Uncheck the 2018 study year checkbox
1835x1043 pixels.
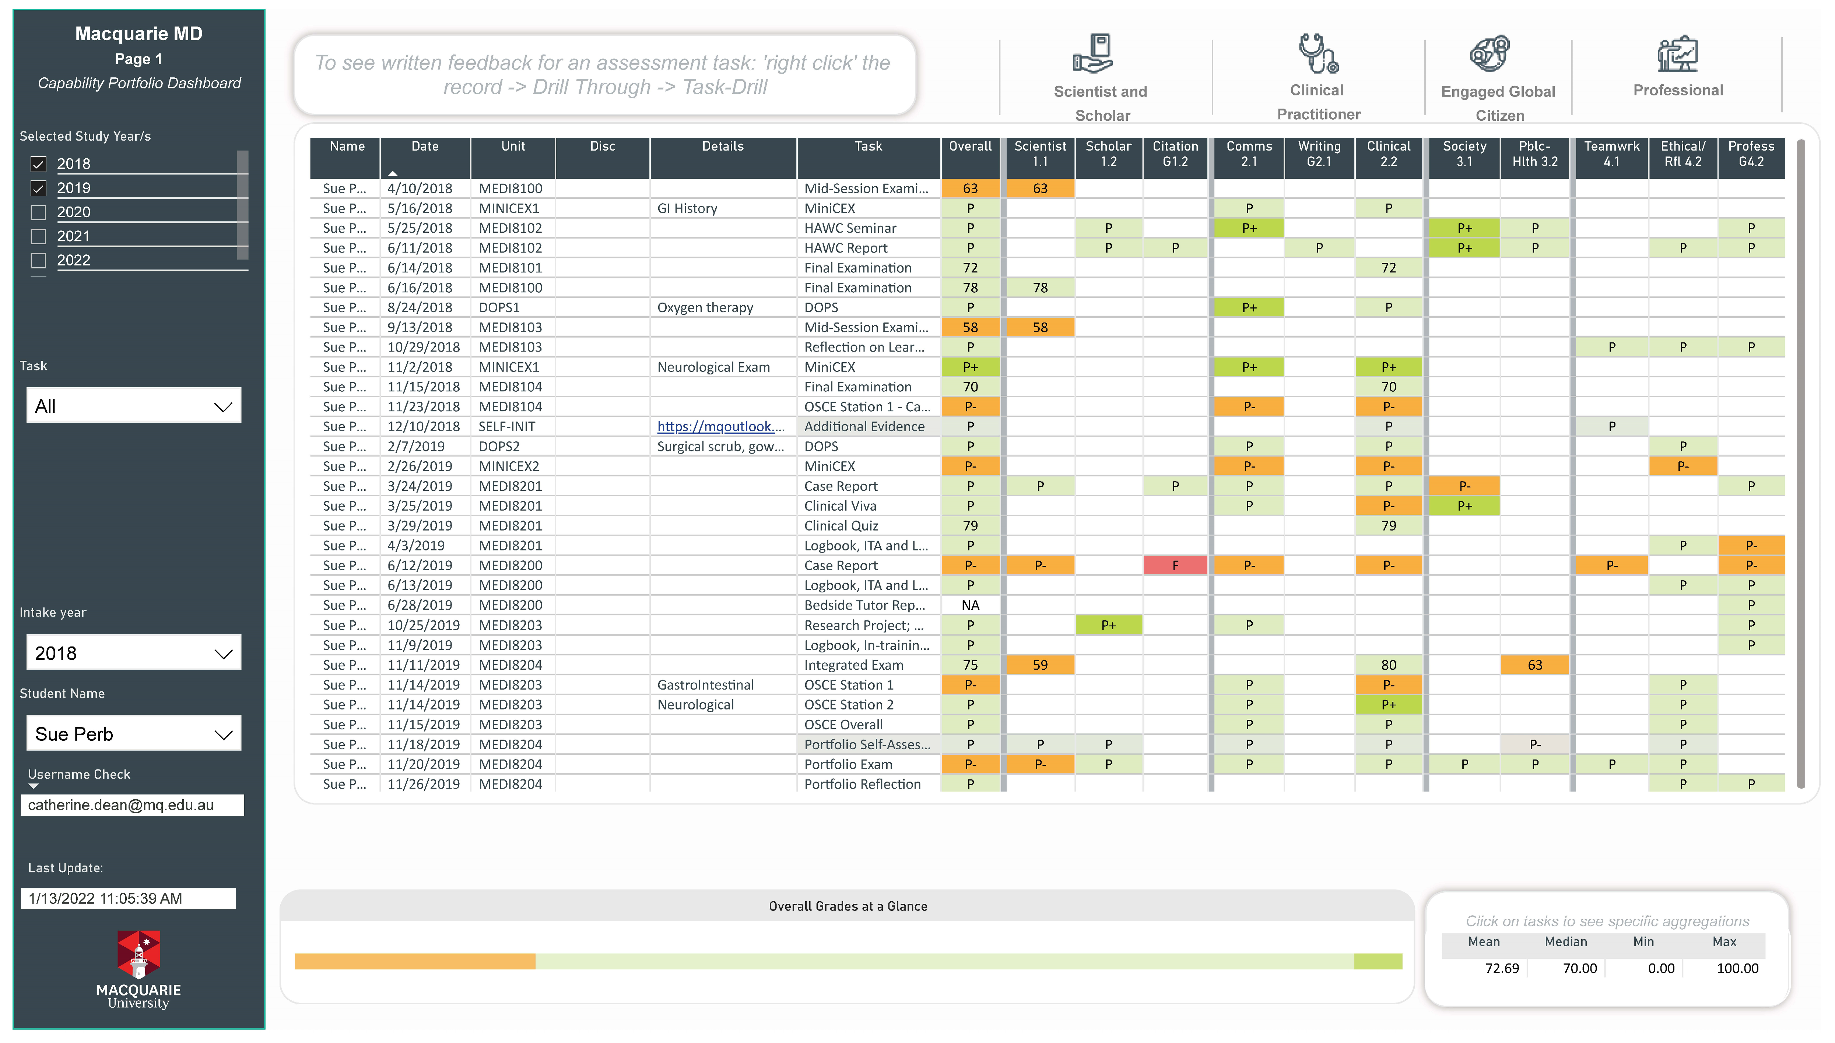pyautogui.click(x=39, y=164)
